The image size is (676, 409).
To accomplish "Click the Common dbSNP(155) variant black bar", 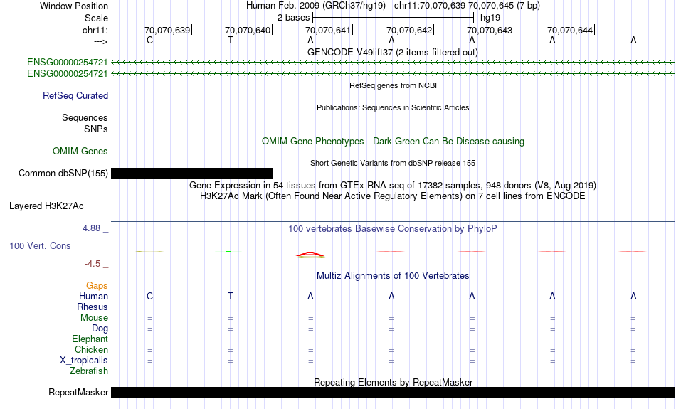I will [192, 174].
